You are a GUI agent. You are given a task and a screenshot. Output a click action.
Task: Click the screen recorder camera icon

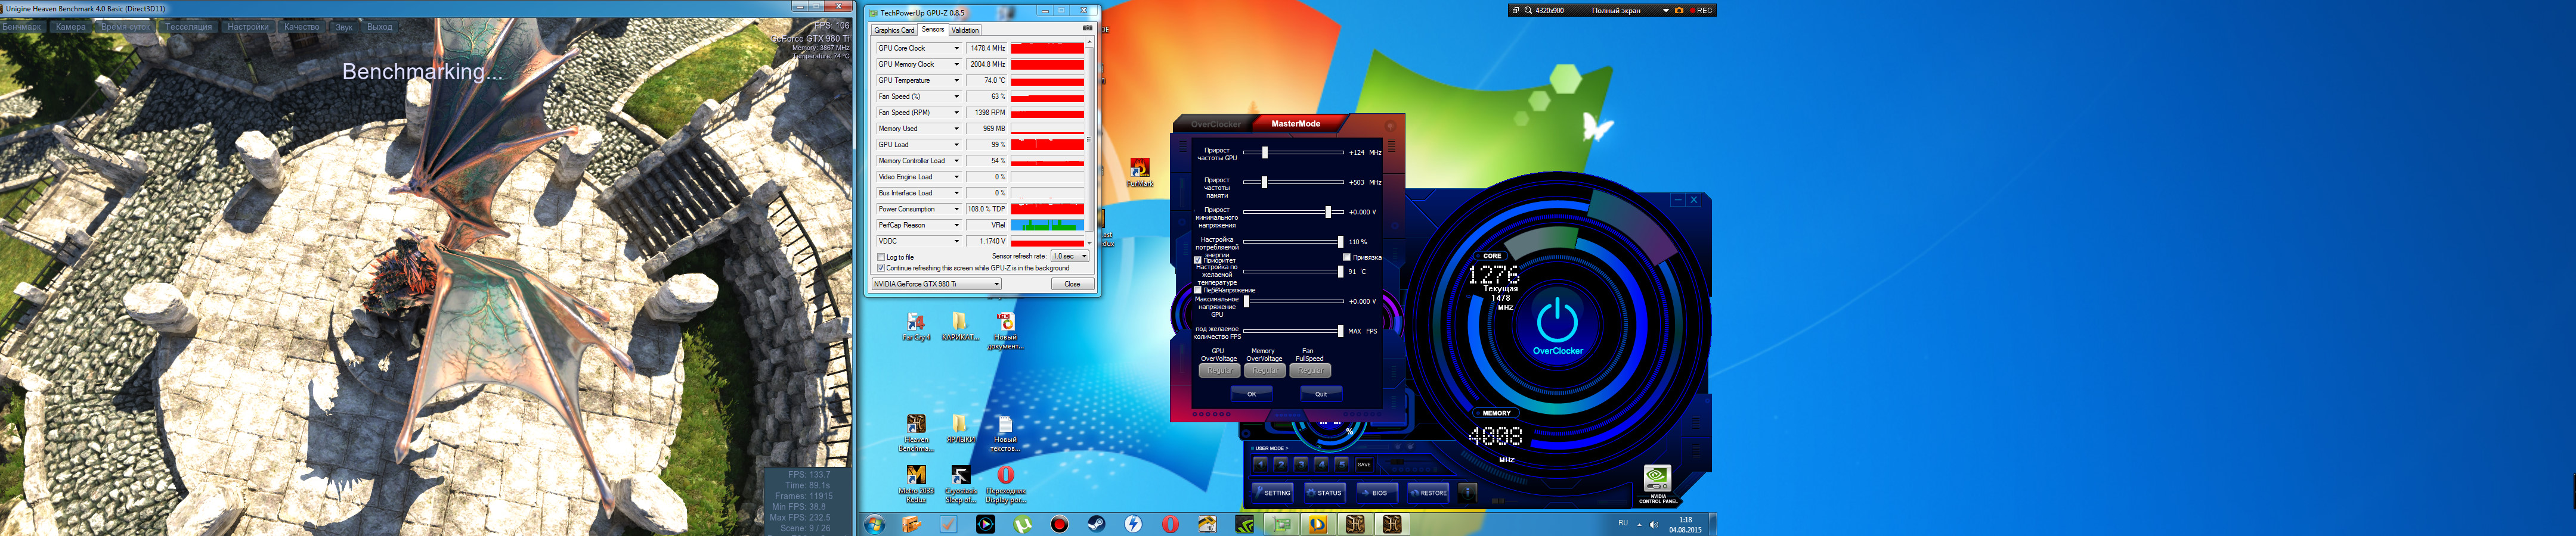[x=1679, y=10]
